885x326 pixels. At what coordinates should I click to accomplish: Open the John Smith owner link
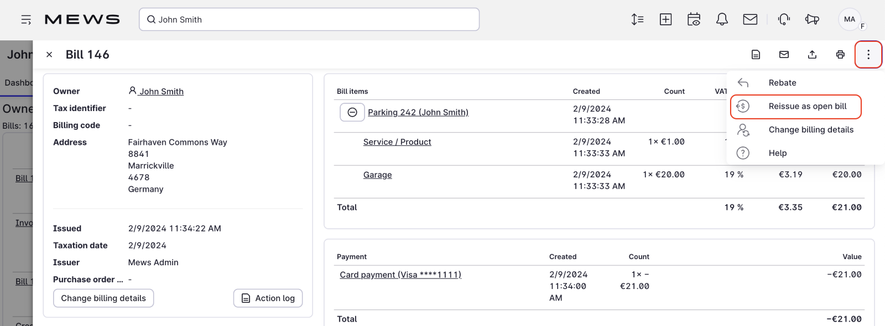pos(161,92)
